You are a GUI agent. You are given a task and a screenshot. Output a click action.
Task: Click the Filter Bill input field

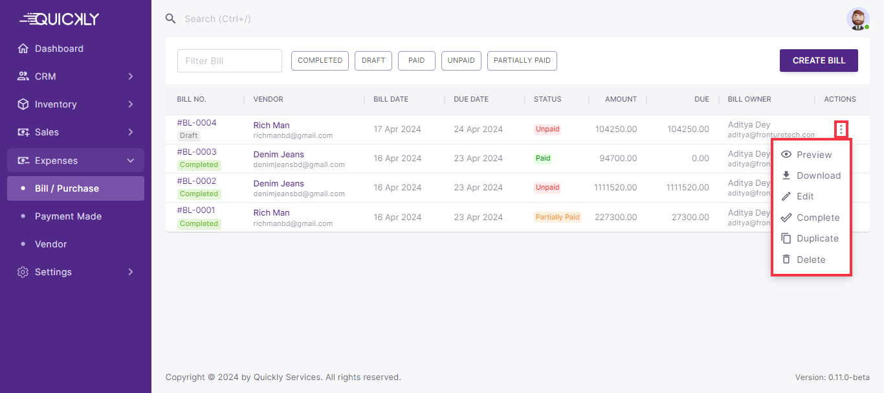coord(230,61)
